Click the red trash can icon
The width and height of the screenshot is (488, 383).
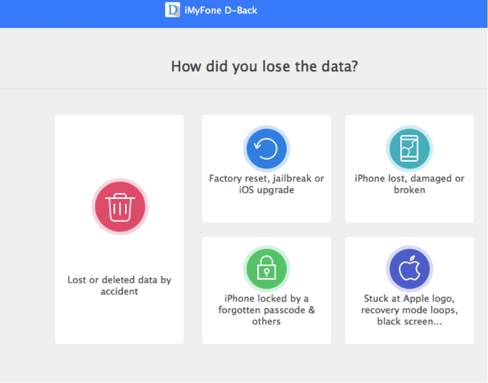120,206
